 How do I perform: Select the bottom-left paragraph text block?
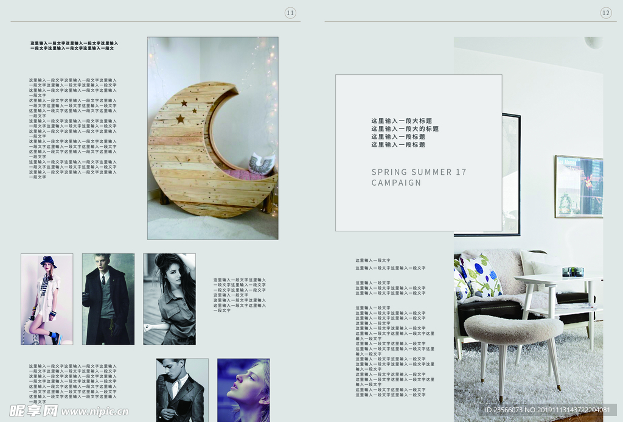pyautogui.click(x=72, y=384)
